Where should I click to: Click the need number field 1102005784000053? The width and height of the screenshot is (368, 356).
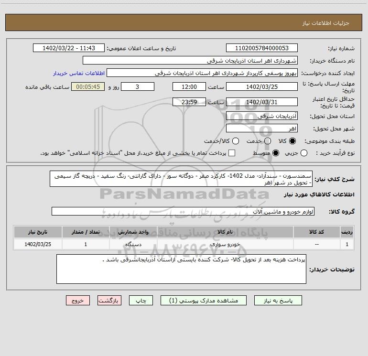(x=262, y=48)
